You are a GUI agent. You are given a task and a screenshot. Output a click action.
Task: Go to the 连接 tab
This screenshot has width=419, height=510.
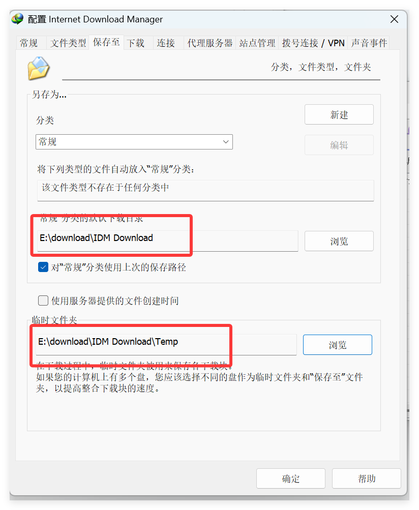coord(166,43)
